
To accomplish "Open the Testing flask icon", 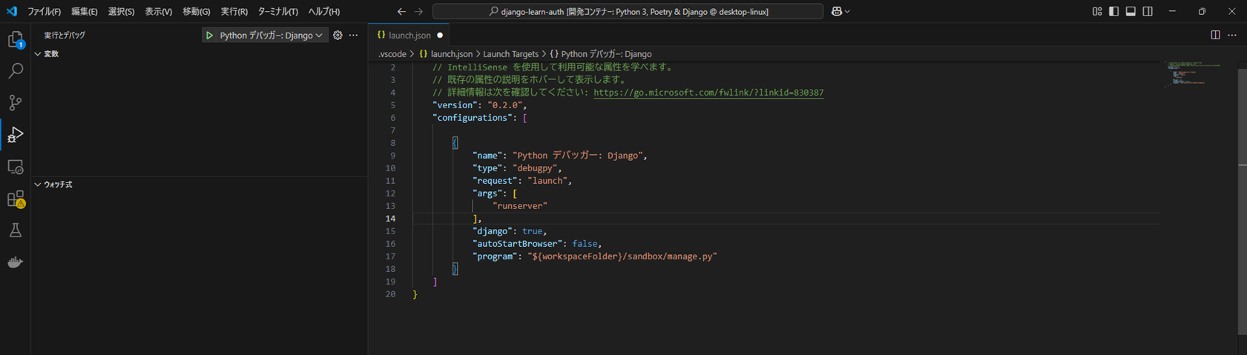I will (16, 230).
